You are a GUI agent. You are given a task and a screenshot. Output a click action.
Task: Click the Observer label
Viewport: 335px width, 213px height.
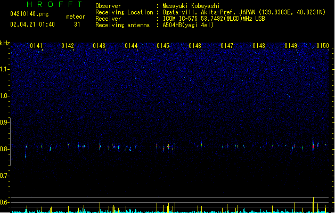tap(108, 6)
